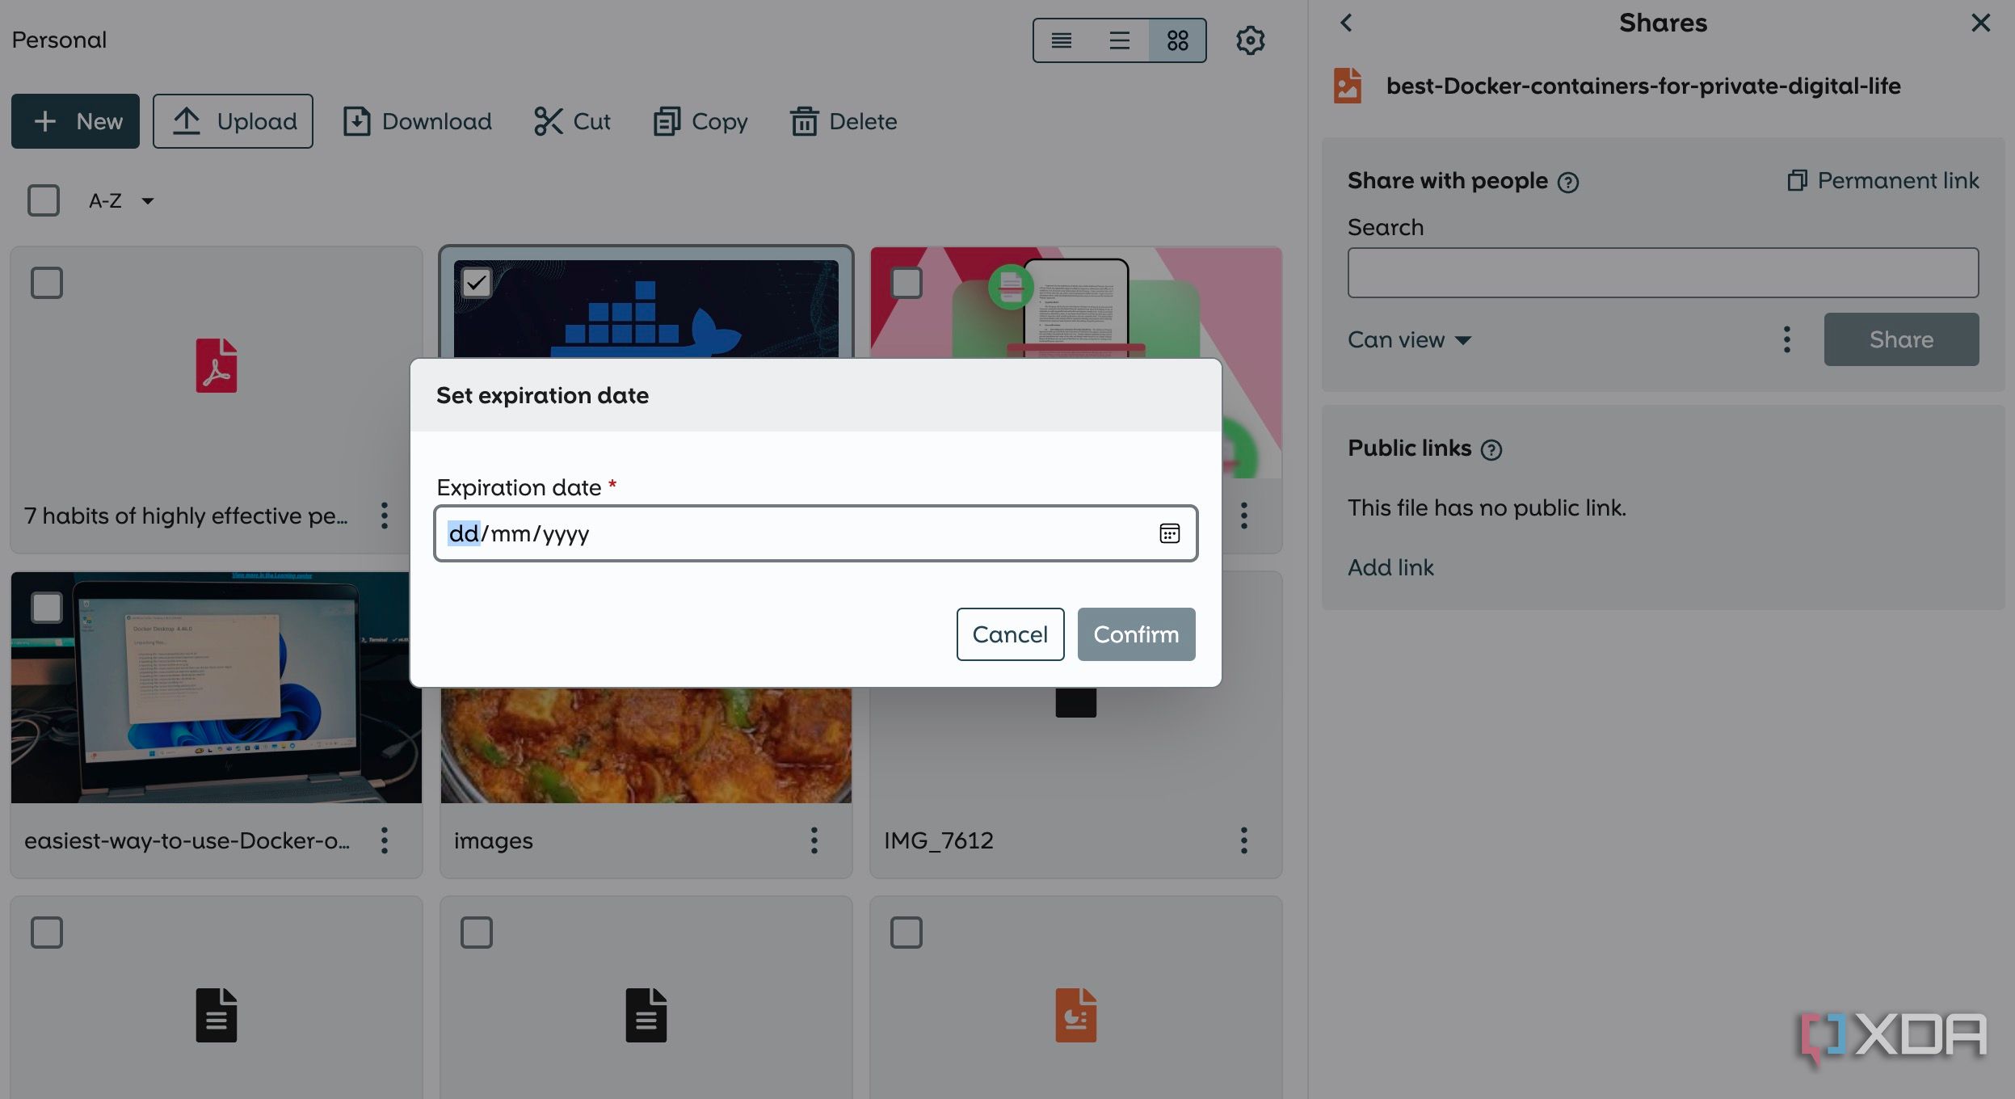The height and width of the screenshot is (1099, 2015).
Task: Click the 7 habits PDF file icon
Action: pos(217,365)
